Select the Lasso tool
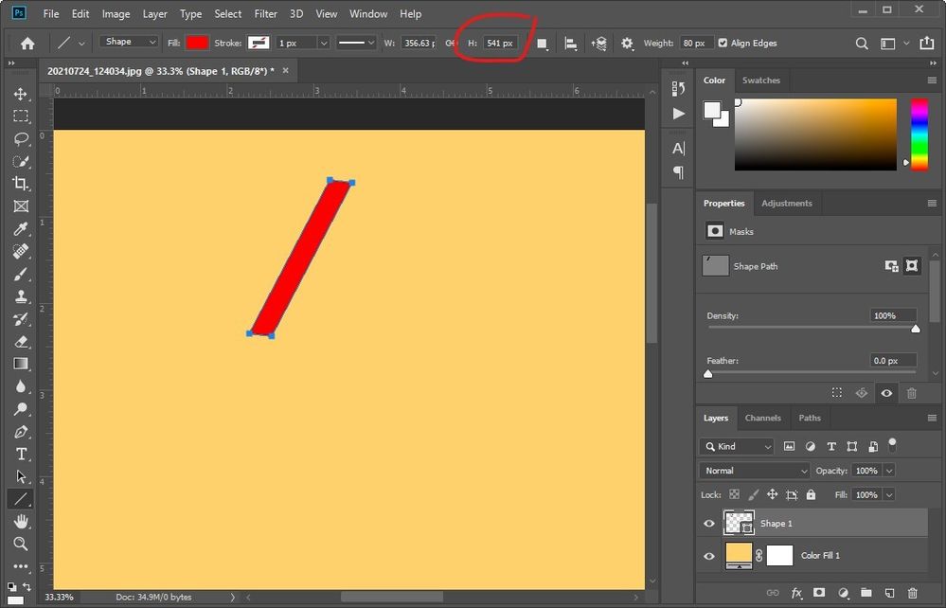This screenshot has width=946, height=608. 21,139
